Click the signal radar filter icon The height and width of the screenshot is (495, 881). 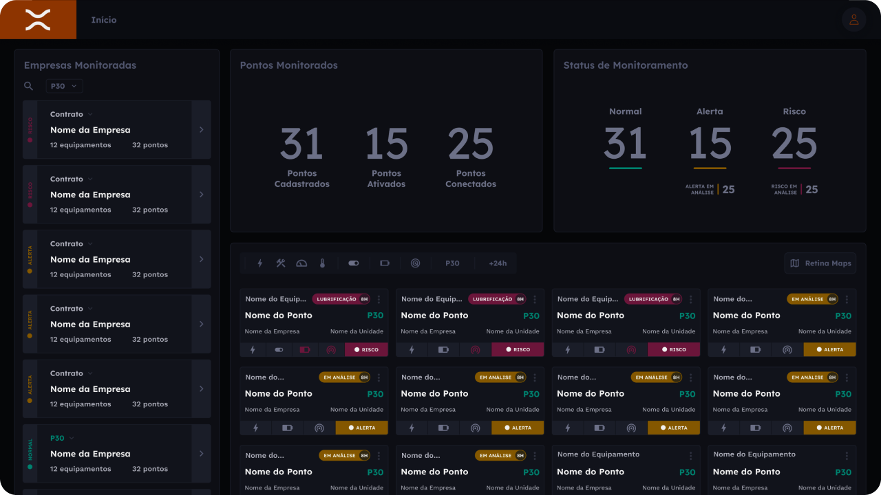(x=415, y=263)
